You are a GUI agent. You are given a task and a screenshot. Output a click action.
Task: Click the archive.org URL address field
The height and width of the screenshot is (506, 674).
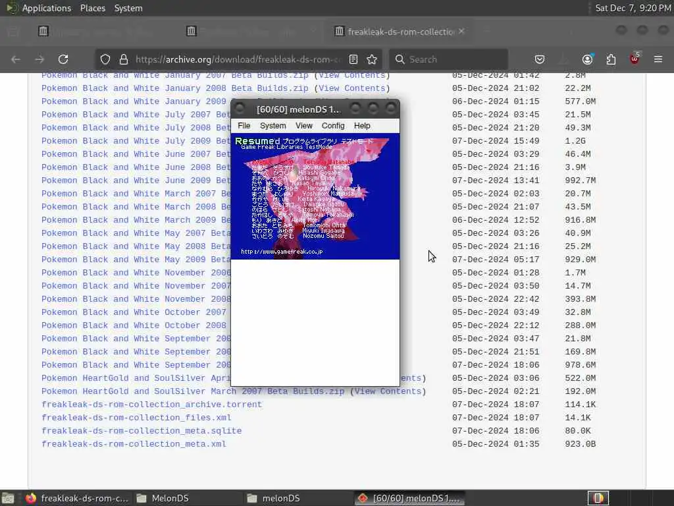[238, 59]
